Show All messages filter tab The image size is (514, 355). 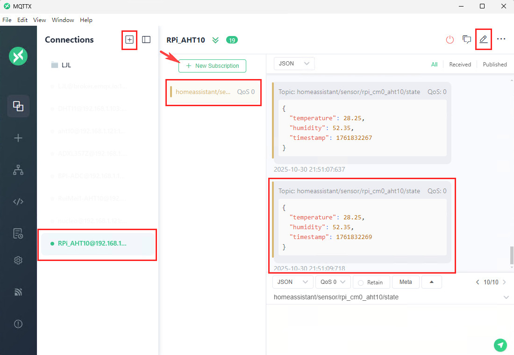tap(434, 65)
